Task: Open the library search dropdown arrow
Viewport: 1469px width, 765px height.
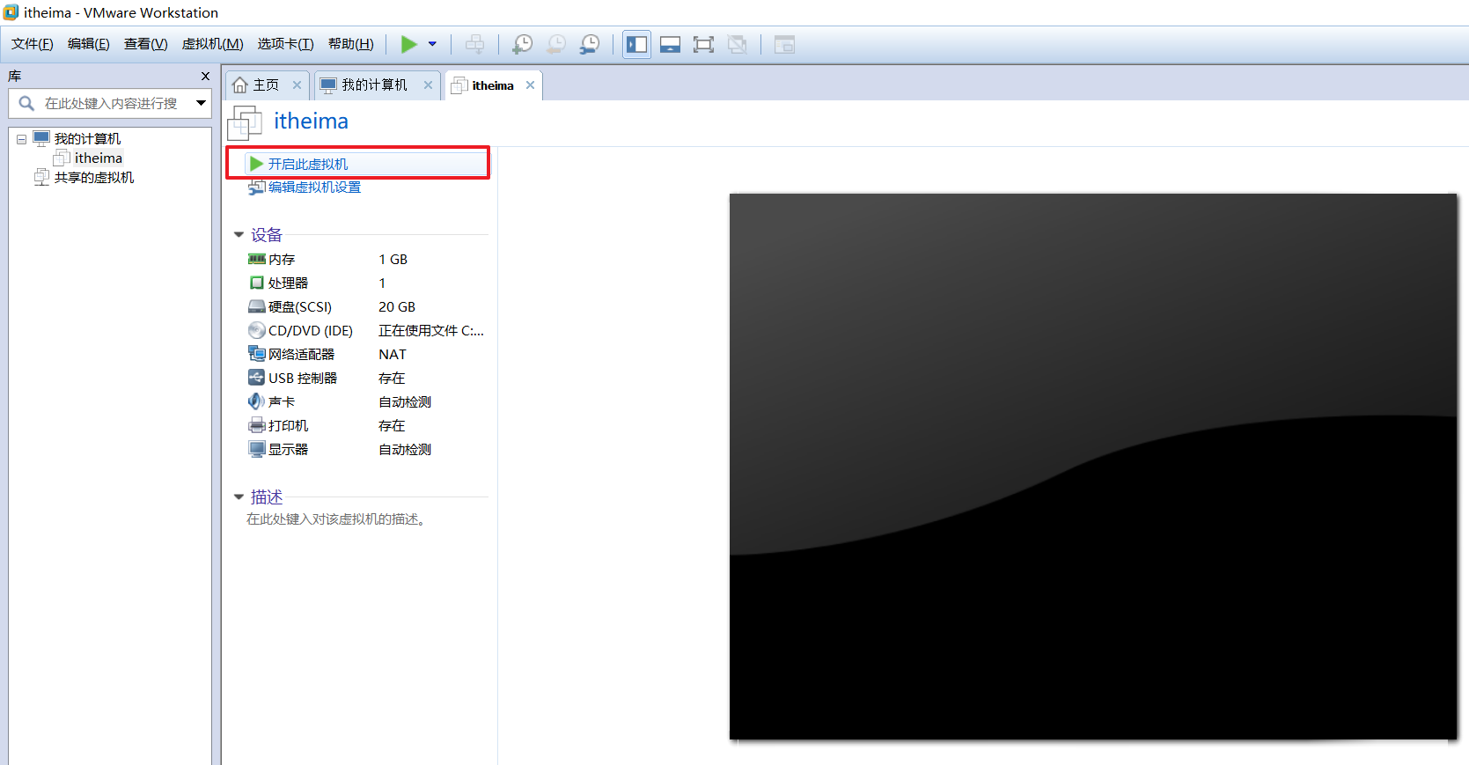Action: point(202,103)
